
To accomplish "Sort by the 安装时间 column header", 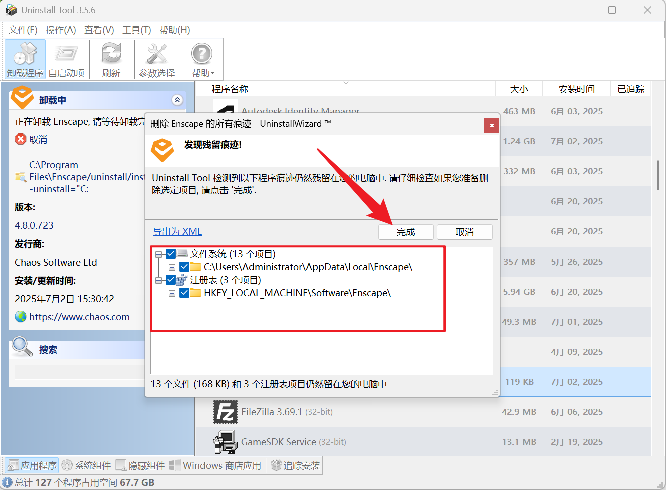I will point(576,89).
